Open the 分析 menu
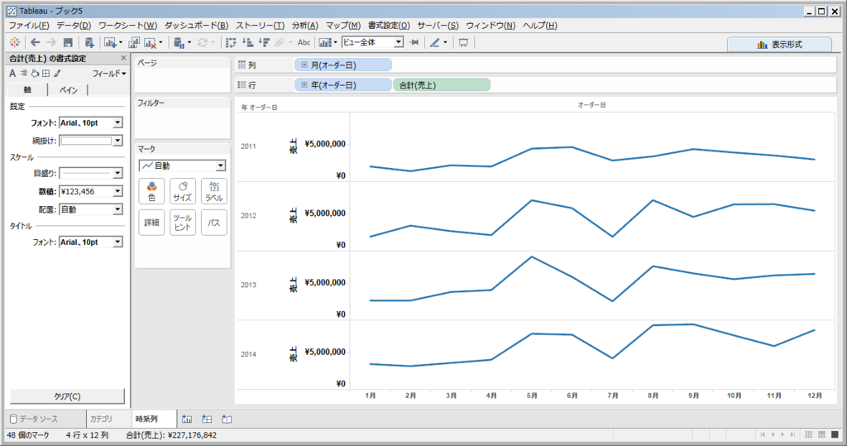The image size is (847, 446). click(x=305, y=26)
